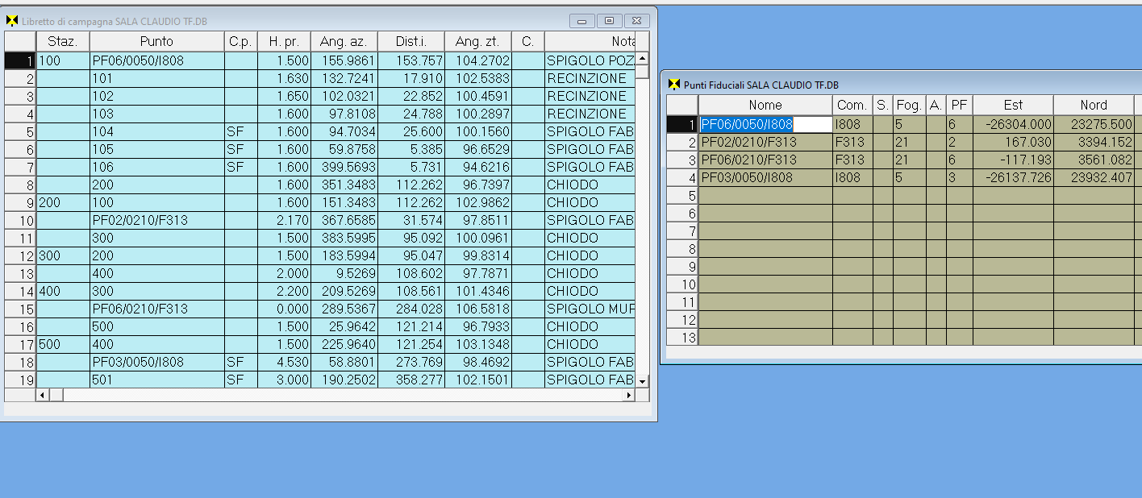Click the Nord value 3561.082
This screenshot has width=1142, height=498.
(x=1094, y=160)
